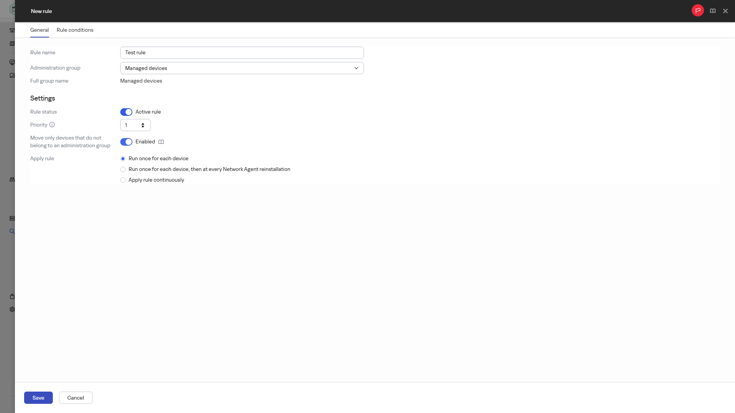
Task: Click the Priority info icon
Action: pos(52,125)
